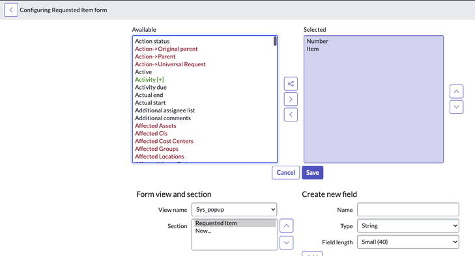Click the new field Name input

coord(408,209)
